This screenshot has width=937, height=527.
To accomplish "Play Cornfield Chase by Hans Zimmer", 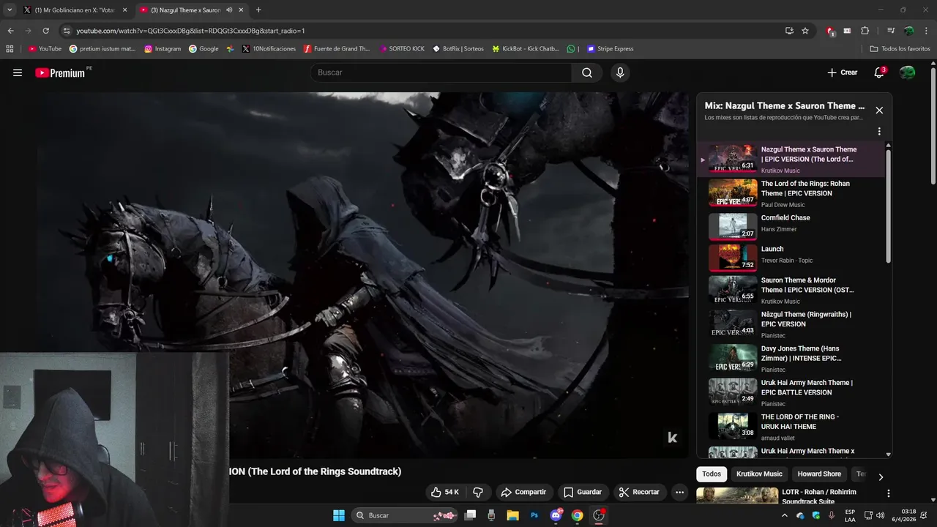I will coord(791,226).
